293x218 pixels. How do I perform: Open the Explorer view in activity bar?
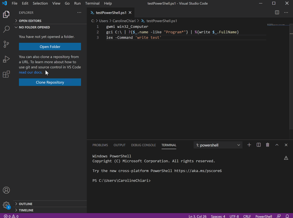pos(6,14)
